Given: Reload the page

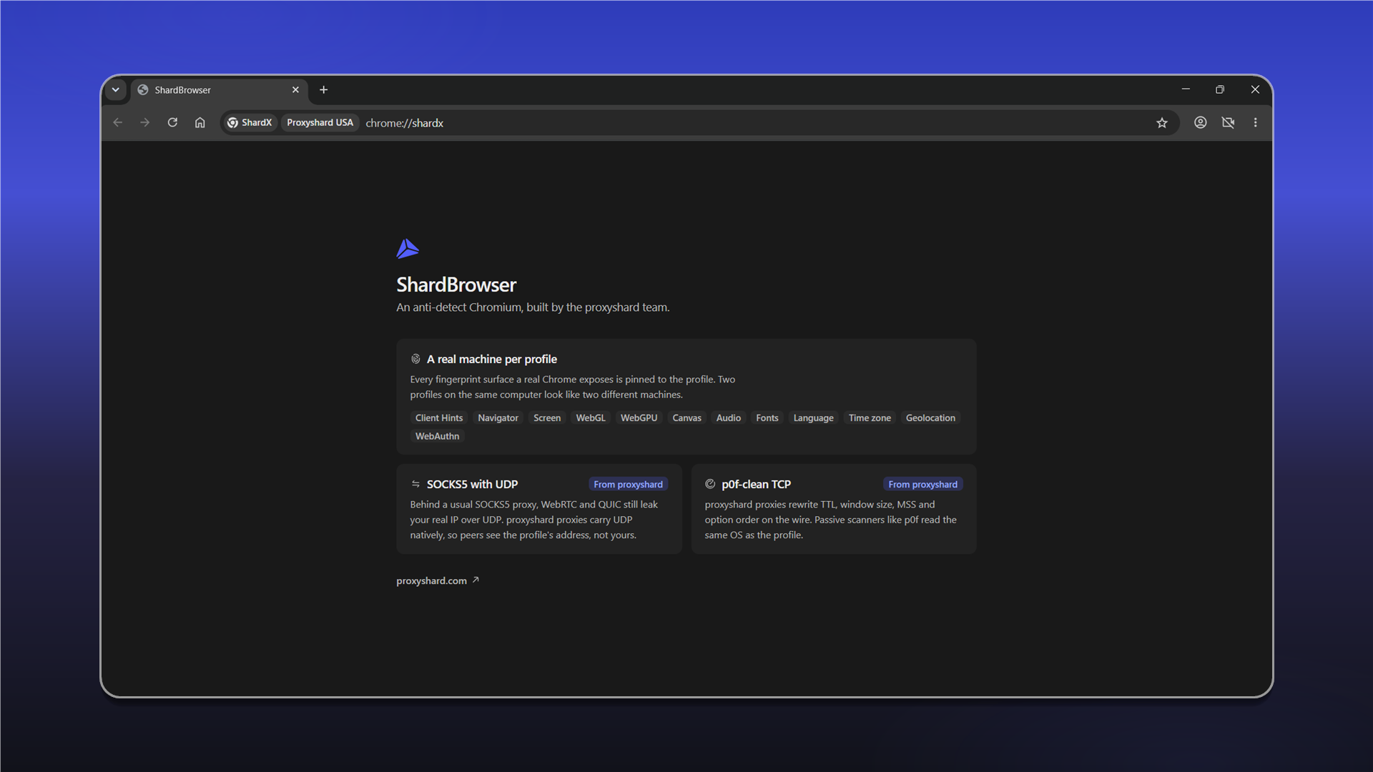Looking at the screenshot, I should [x=172, y=123].
